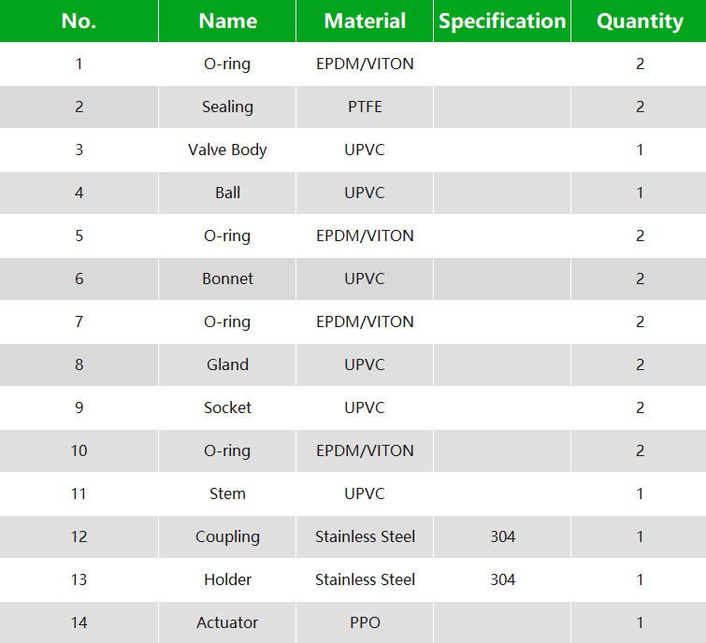
Task: Select the "Material" column header
Action: point(365,21)
